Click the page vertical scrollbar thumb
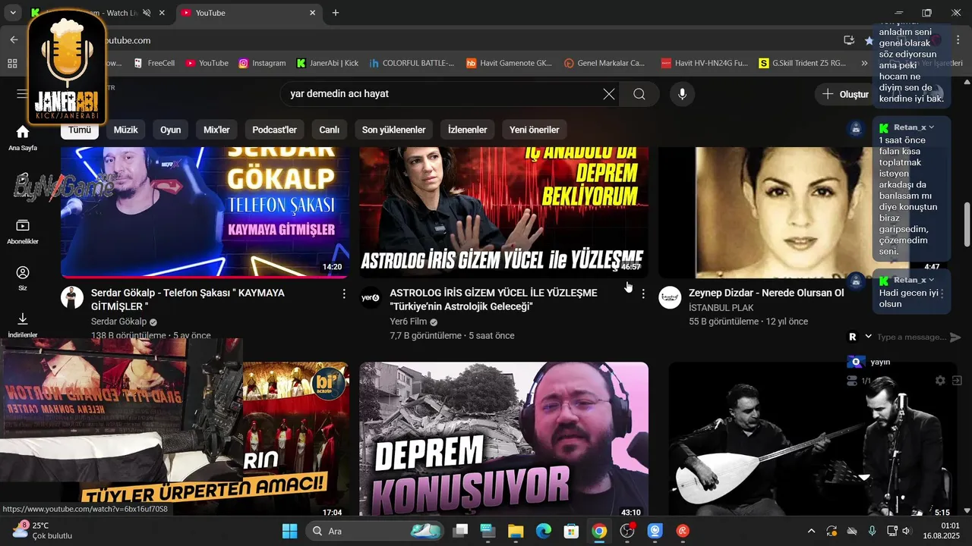 (967, 224)
